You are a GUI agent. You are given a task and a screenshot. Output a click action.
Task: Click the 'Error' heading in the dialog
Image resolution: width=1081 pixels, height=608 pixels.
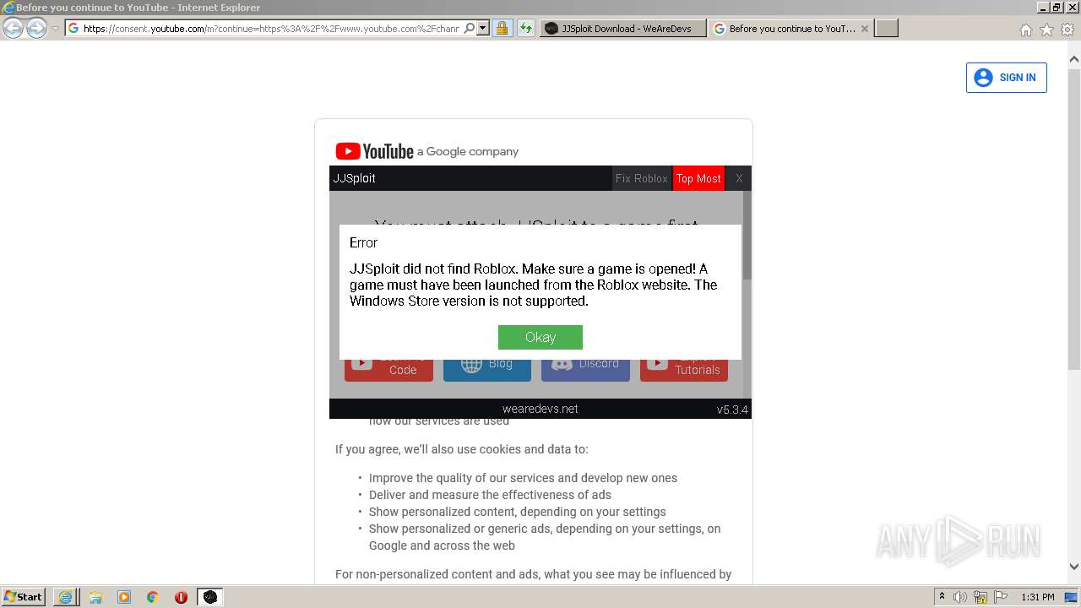tap(363, 242)
